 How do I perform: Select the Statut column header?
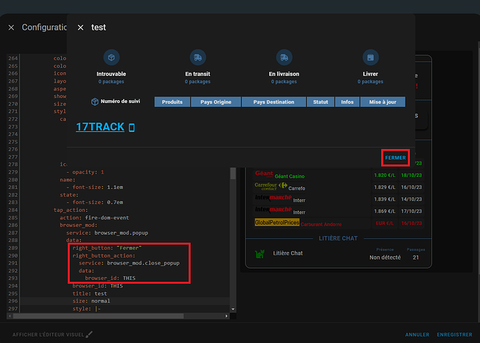click(x=321, y=102)
